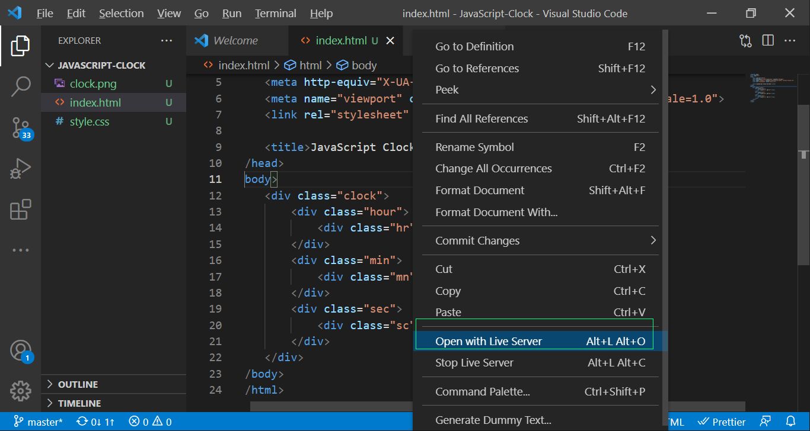Choose Paste from context menu
Viewport: 810px width, 431px height.
tap(540, 313)
